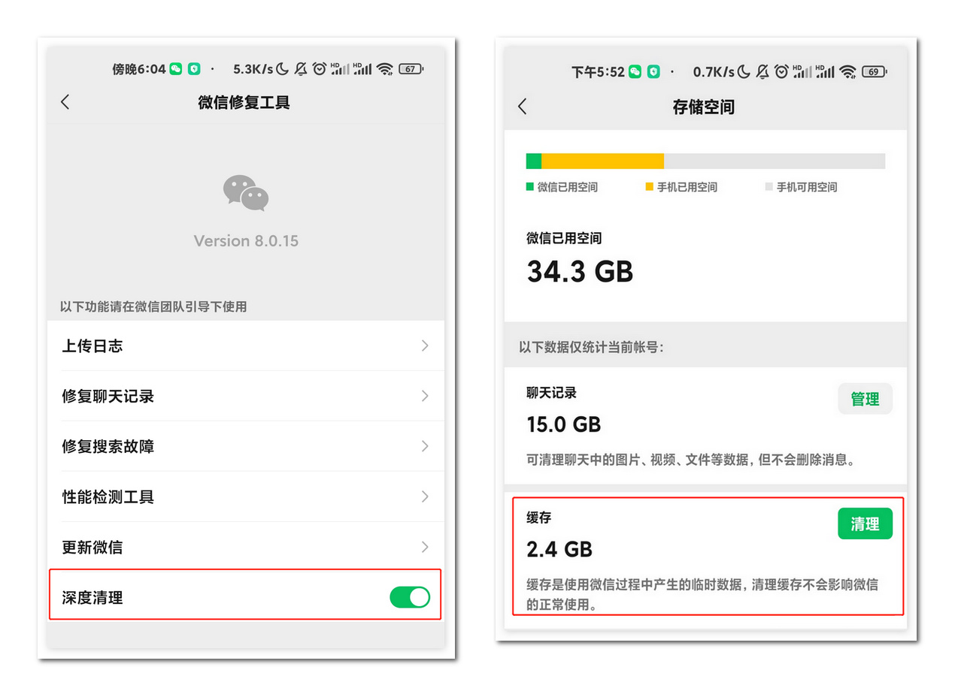Open 性能检测工具 via its chevron

click(x=425, y=496)
